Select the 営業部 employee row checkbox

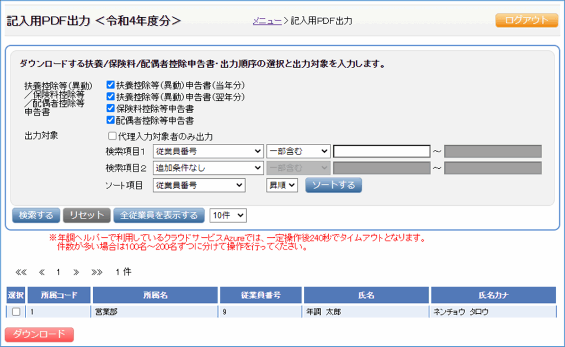pyautogui.click(x=16, y=312)
